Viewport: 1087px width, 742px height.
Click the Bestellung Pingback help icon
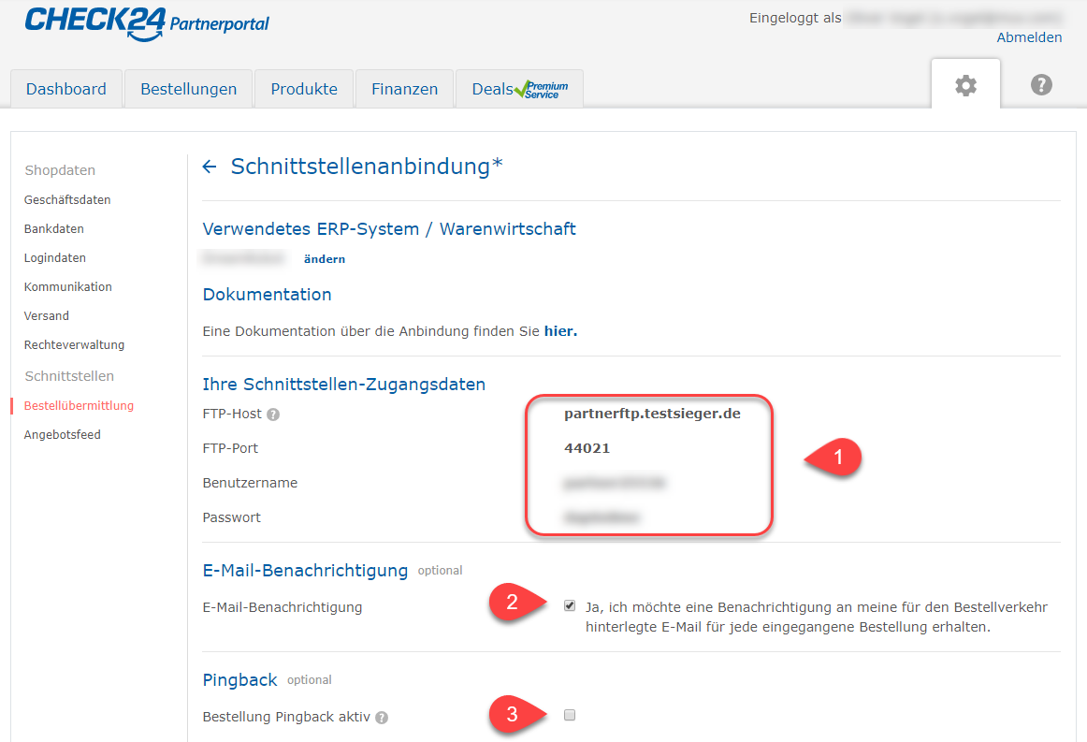pyautogui.click(x=382, y=718)
